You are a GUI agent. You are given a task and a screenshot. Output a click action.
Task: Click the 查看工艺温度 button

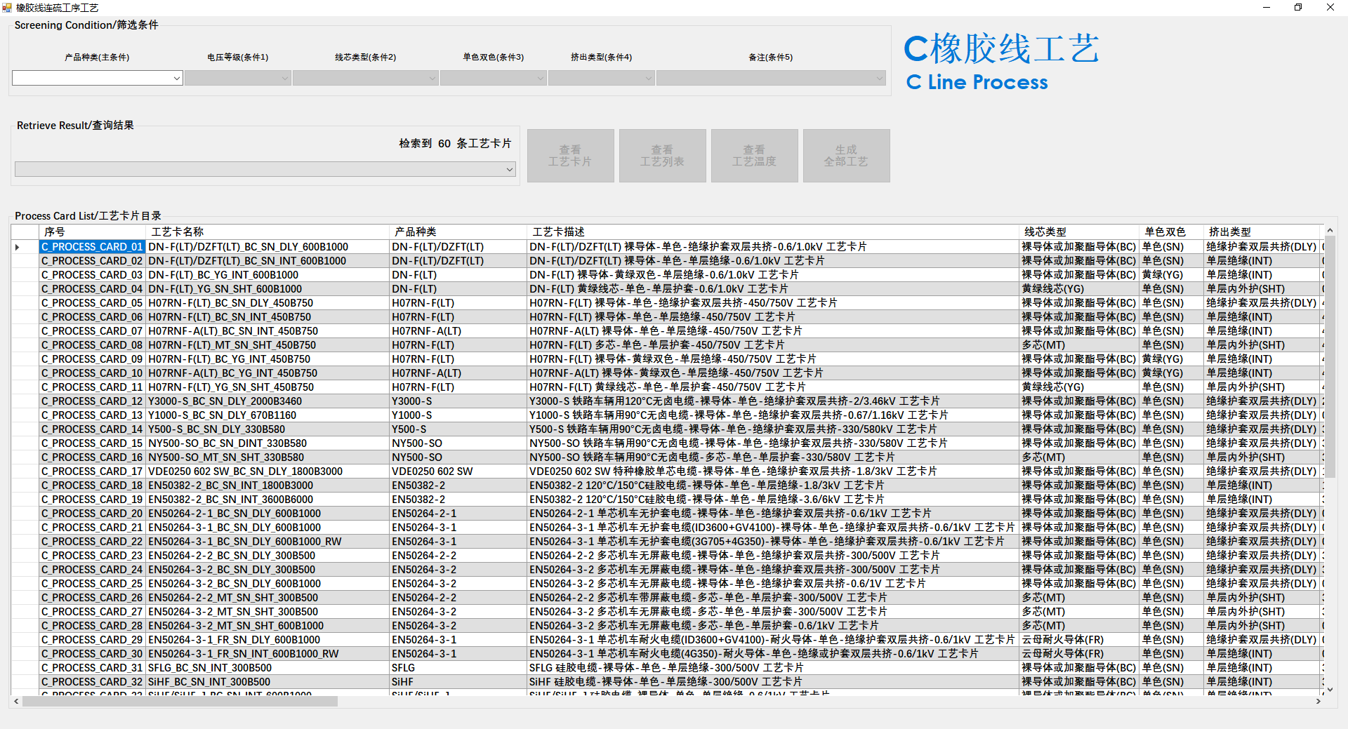pos(754,156)
